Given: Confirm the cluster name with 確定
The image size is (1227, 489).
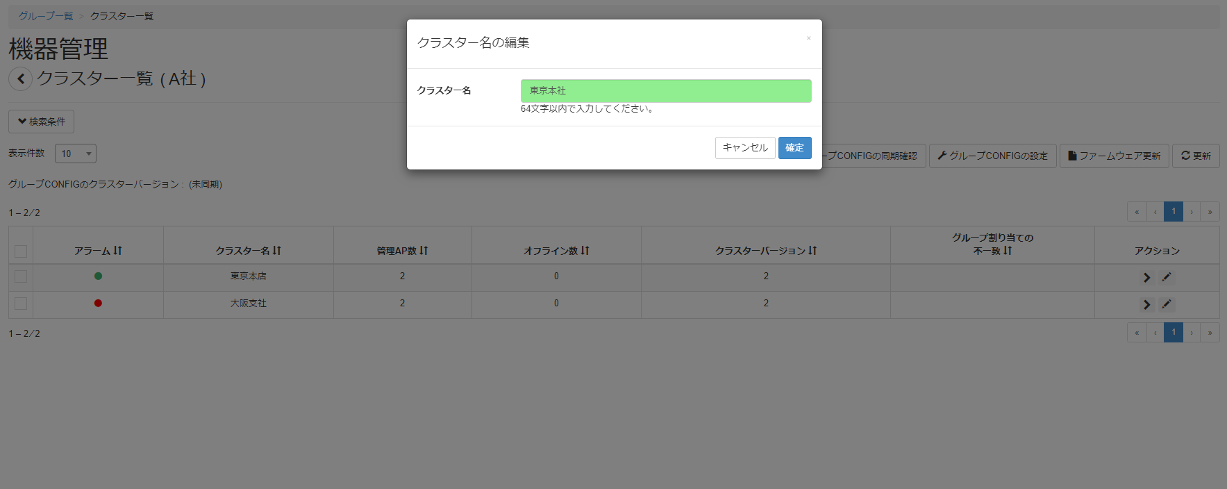Looking at the screenshot, I should [794, 148].
